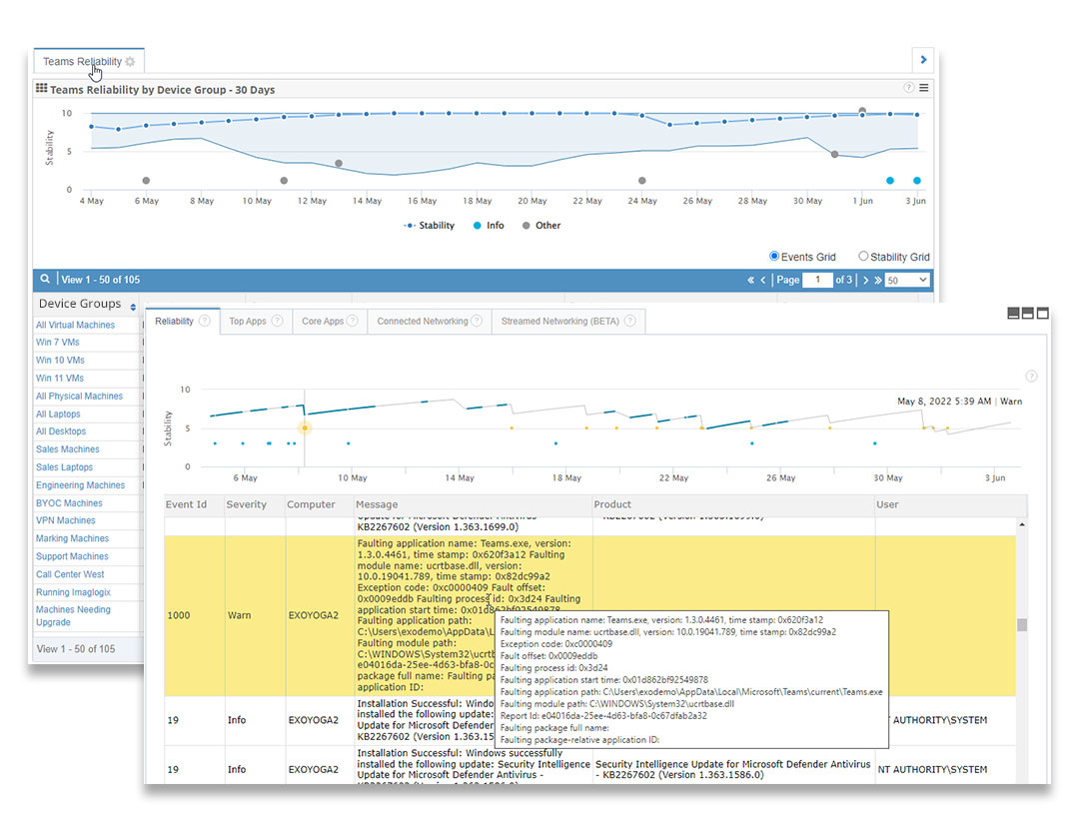Click the grid icon beside Teams Reliability title
The height and width of the screenshot is (834, 1076).
tap(41, 89)
